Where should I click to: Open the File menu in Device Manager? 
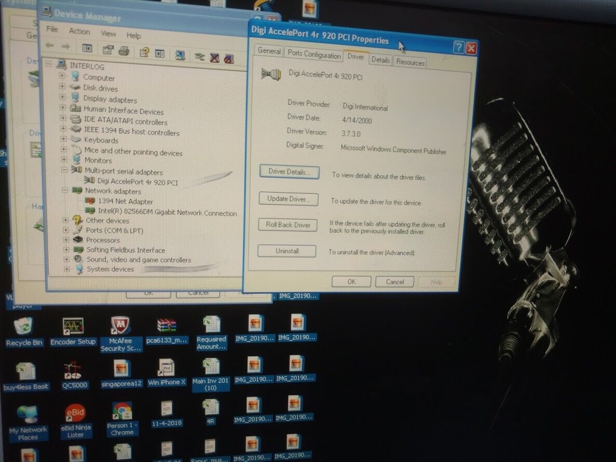click(52, 29)
